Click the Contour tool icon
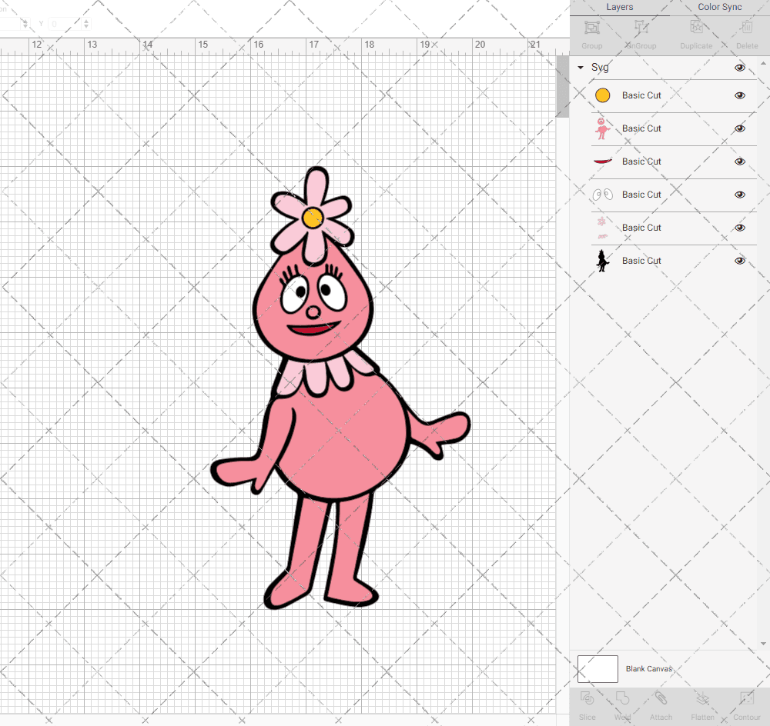770x726 pixels. (x=747, y=698)
